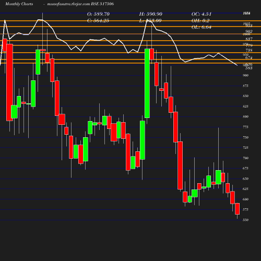This screenshot has height=261, width=261.
Task: Select the high price "H: 590.90"
Action: click(x=151, y=14)
